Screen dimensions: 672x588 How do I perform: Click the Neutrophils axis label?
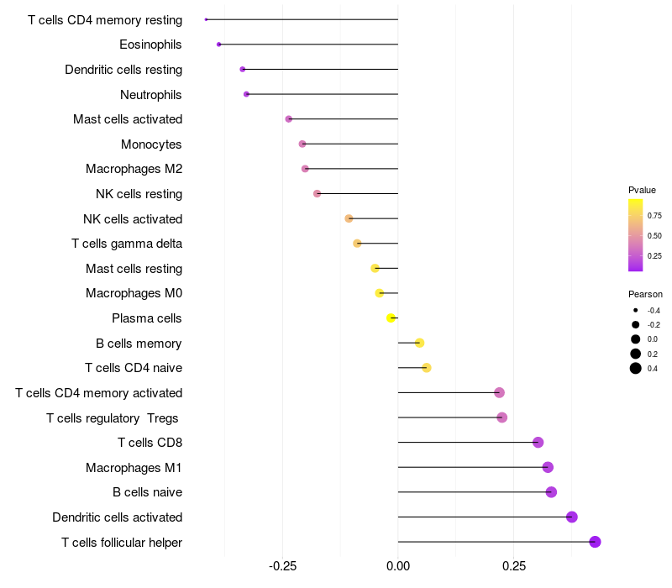(x=151, y=95)
